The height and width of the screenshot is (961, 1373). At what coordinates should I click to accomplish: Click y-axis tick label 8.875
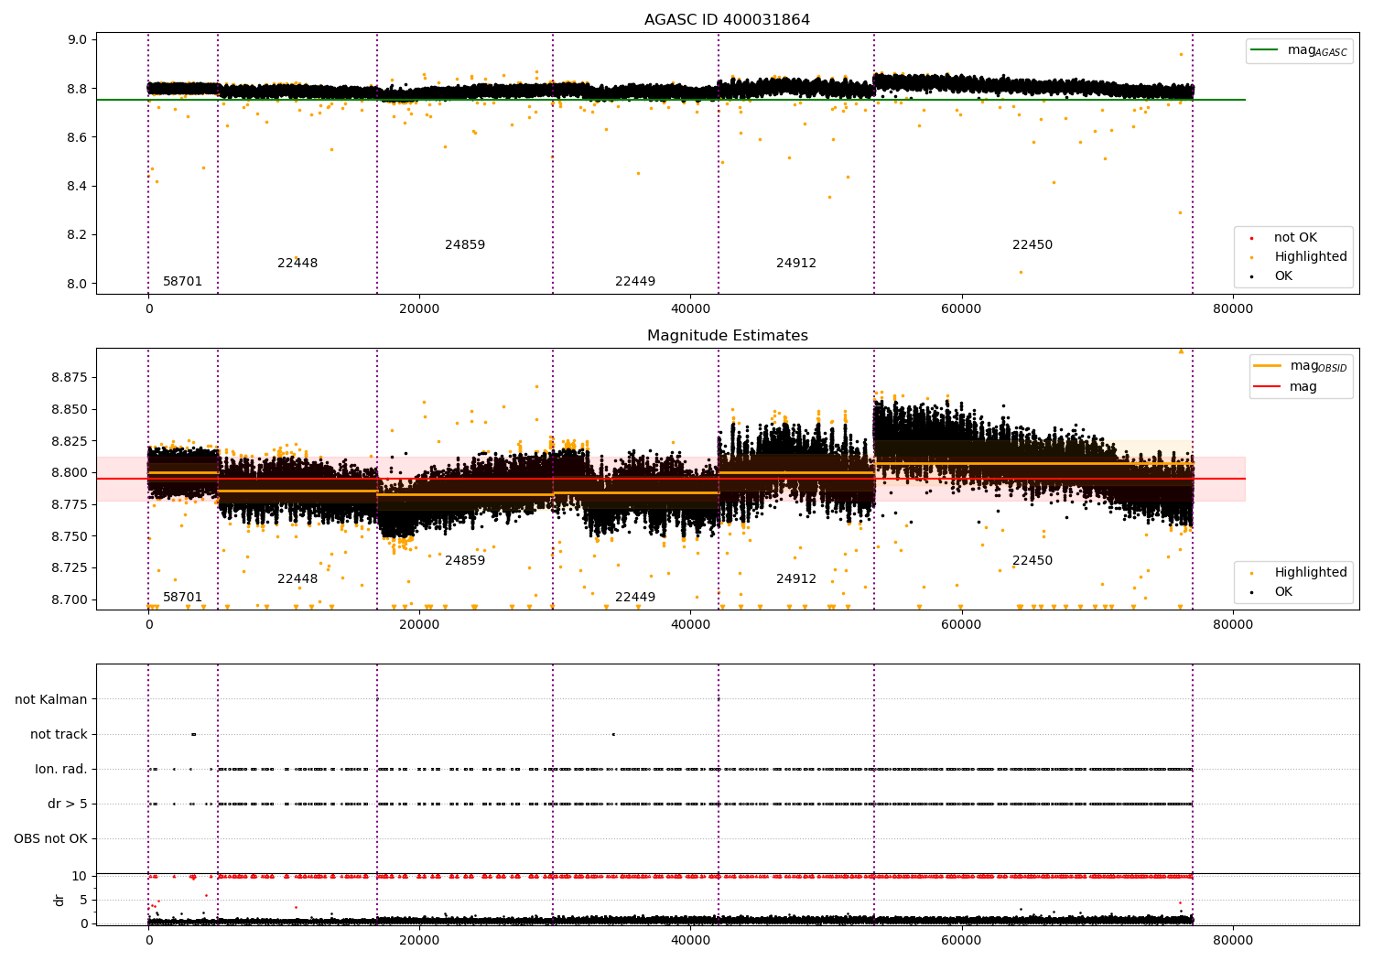(70, 377)
